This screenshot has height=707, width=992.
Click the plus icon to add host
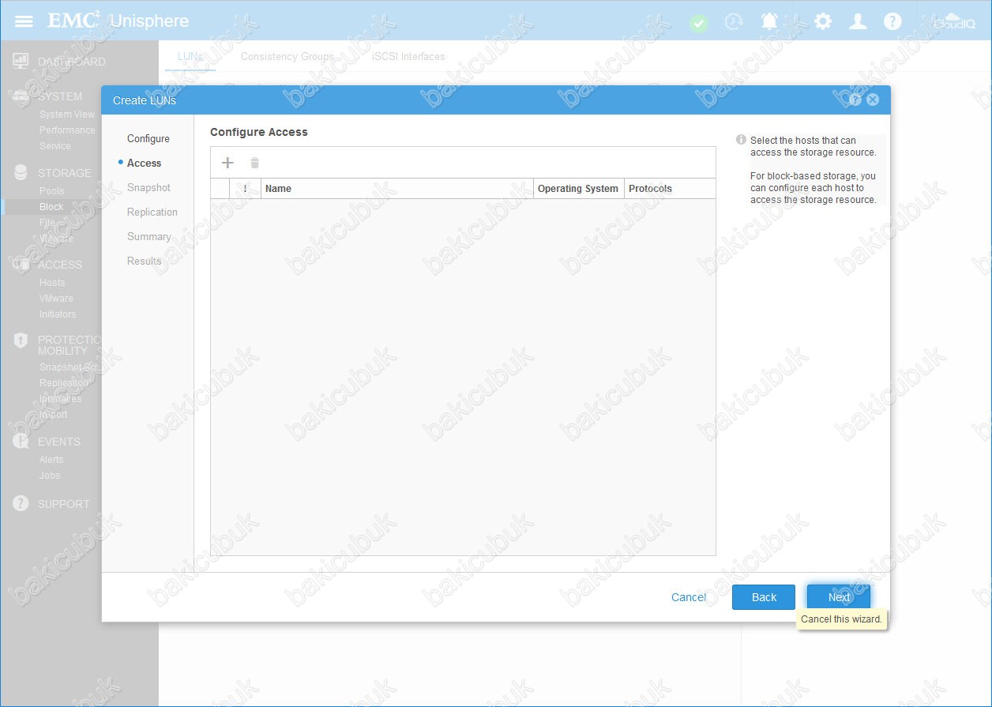coord(227,163)
